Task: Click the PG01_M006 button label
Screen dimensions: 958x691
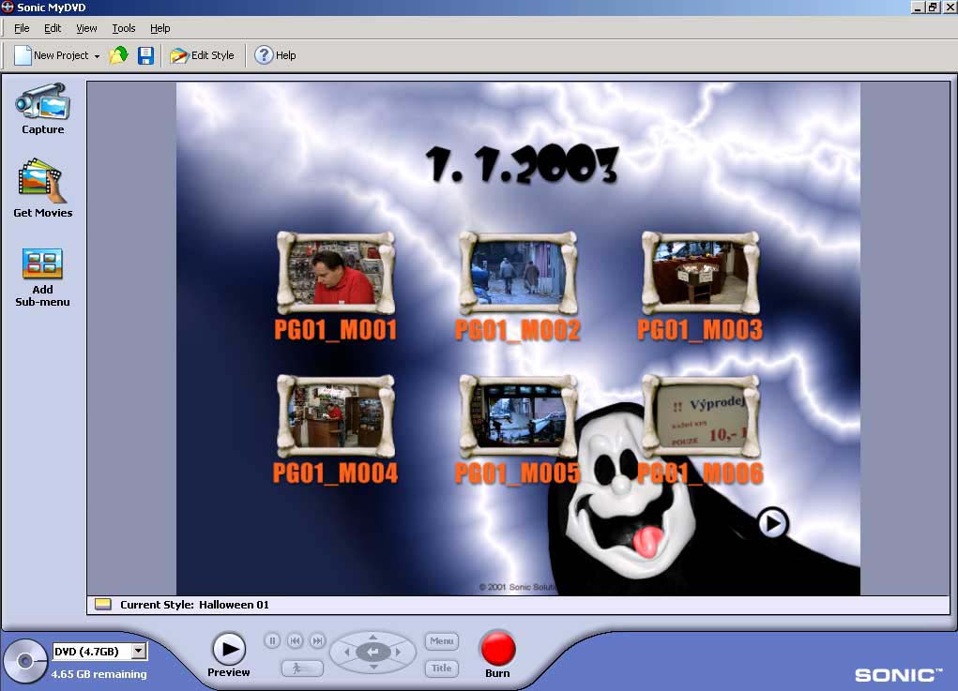Action: [x=700, y=473]
